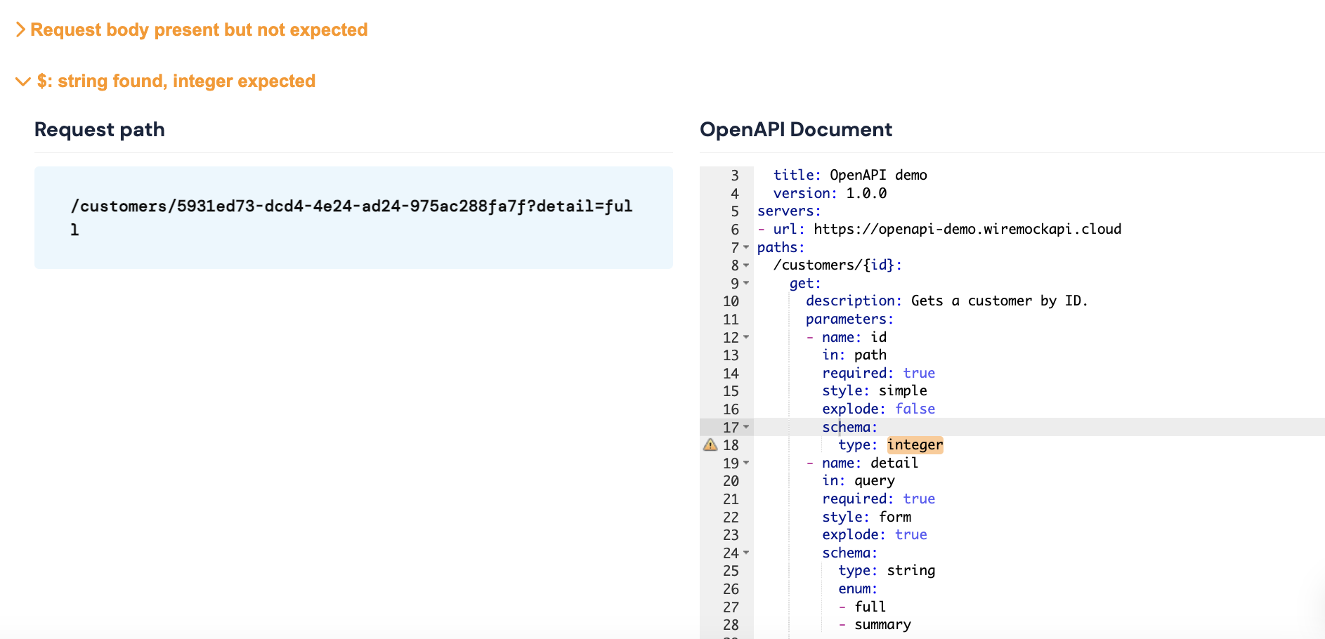Click 'servers:' on line 5
This screenshot has width=1325, height=639.
point(789,211)
